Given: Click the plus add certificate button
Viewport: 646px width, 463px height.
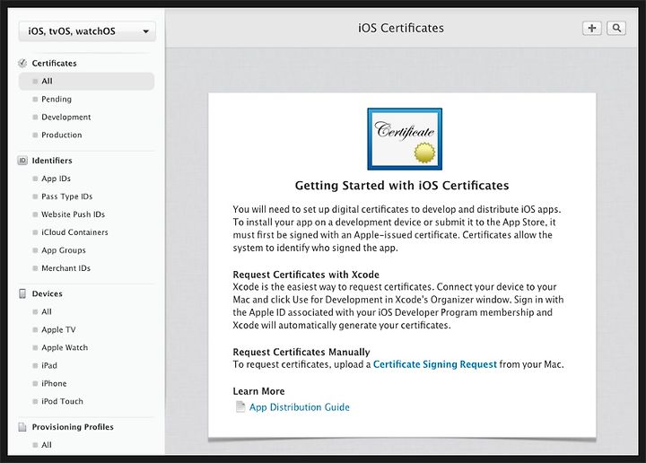Looking at the screenshot, I should pyautogui.click(x=591, y=28).
